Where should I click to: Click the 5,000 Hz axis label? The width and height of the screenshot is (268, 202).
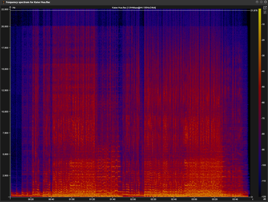[5, 154]
